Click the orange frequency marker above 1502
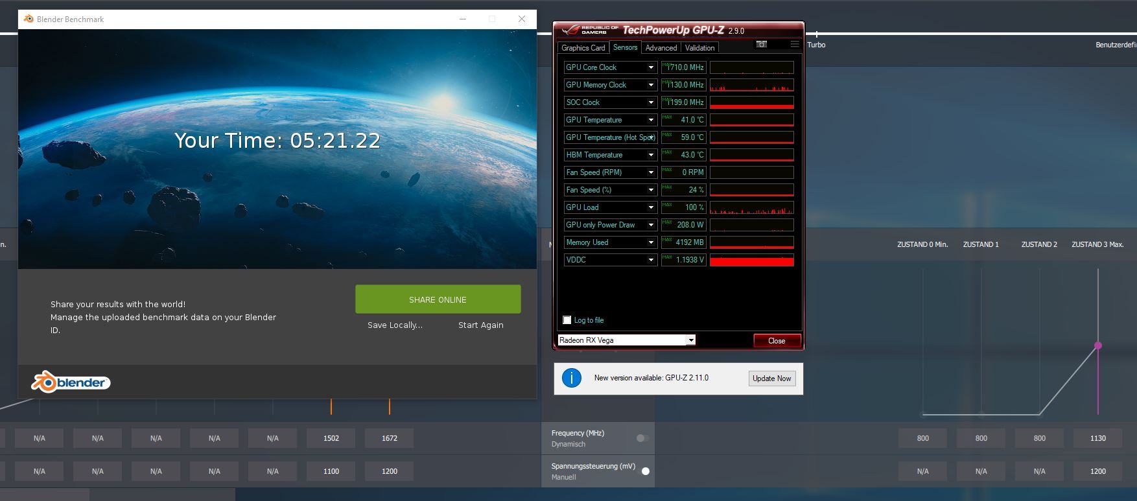The height and width of the screenshot is (501, 1137). (331, 406)
